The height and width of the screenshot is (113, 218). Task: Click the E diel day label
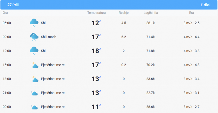pyautogui.click(x=205, y=5)
